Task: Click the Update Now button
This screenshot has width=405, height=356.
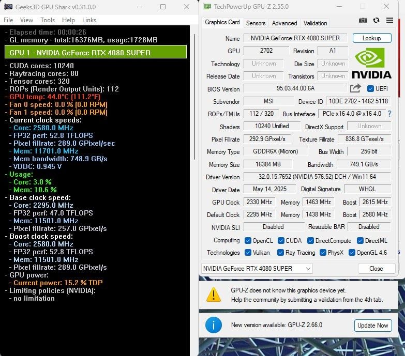Action: 373,326
